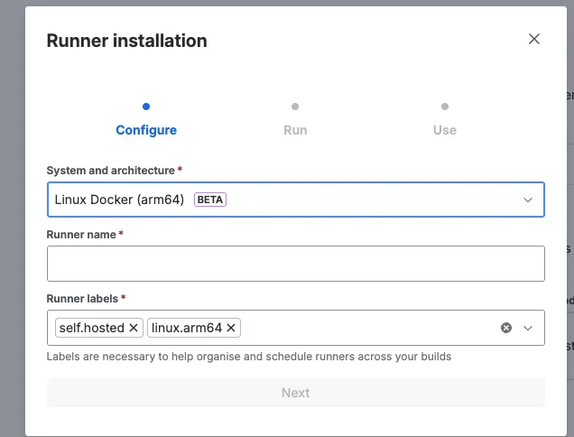Click the linux.arm64 tag text
Screen dimensions: 574x437
point(187,328)
